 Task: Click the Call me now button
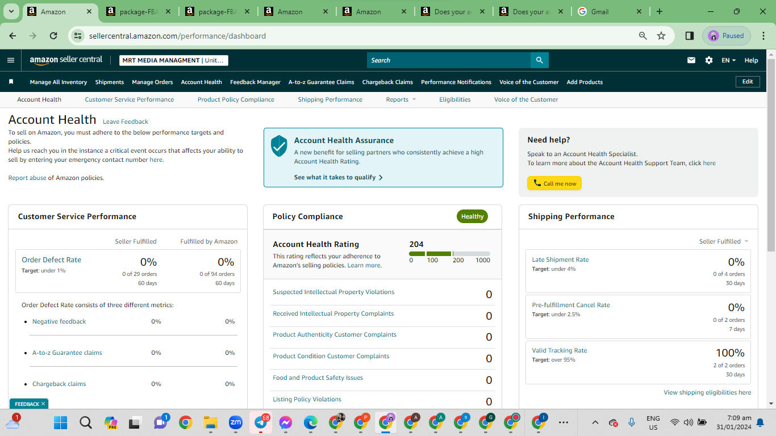tap(554, 183)
